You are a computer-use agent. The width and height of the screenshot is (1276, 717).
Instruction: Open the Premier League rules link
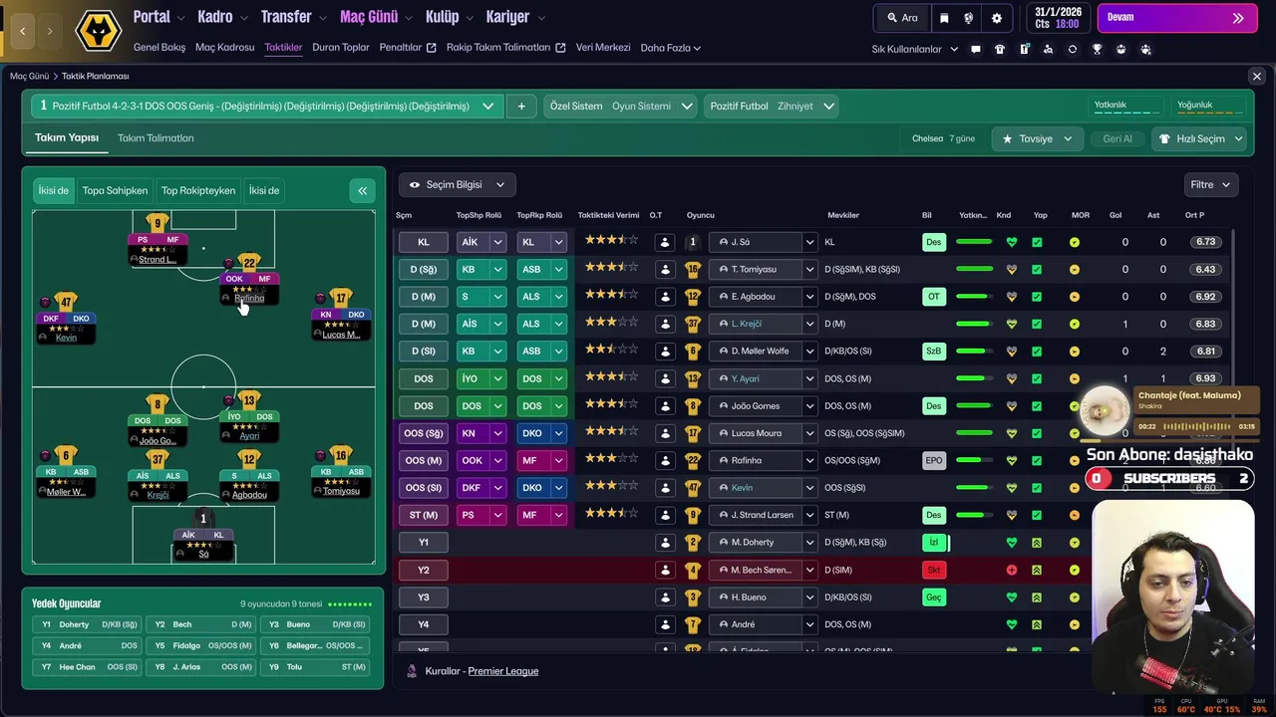[502, 671]
